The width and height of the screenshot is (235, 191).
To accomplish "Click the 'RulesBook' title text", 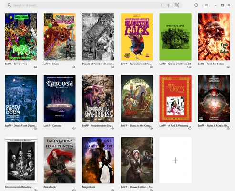I will point(50,187).
